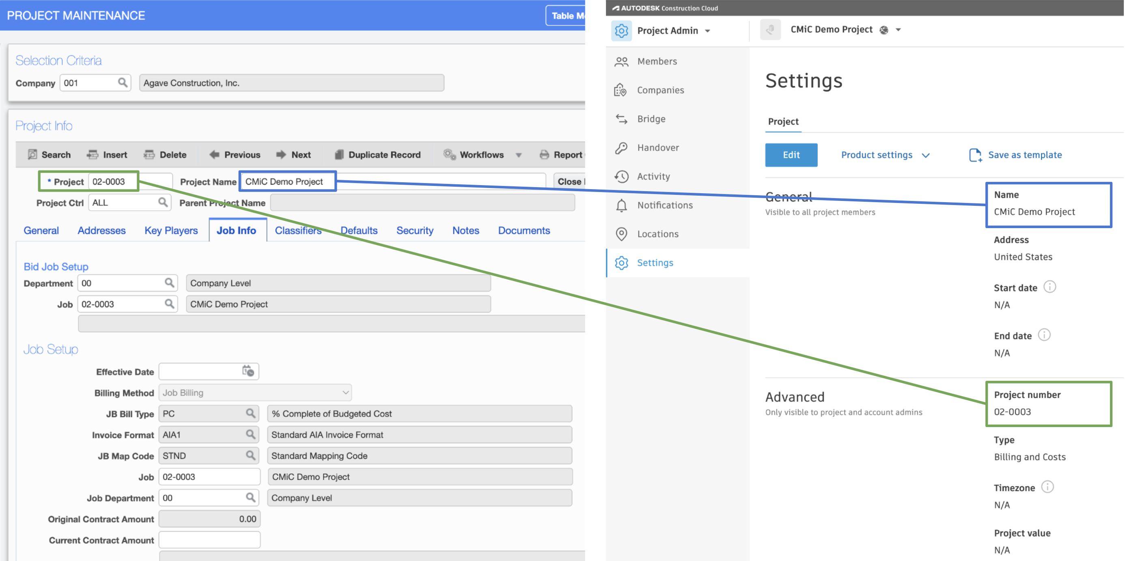Switch to the Security tab
Screen dimensions: 1125x561
(415, 230)
